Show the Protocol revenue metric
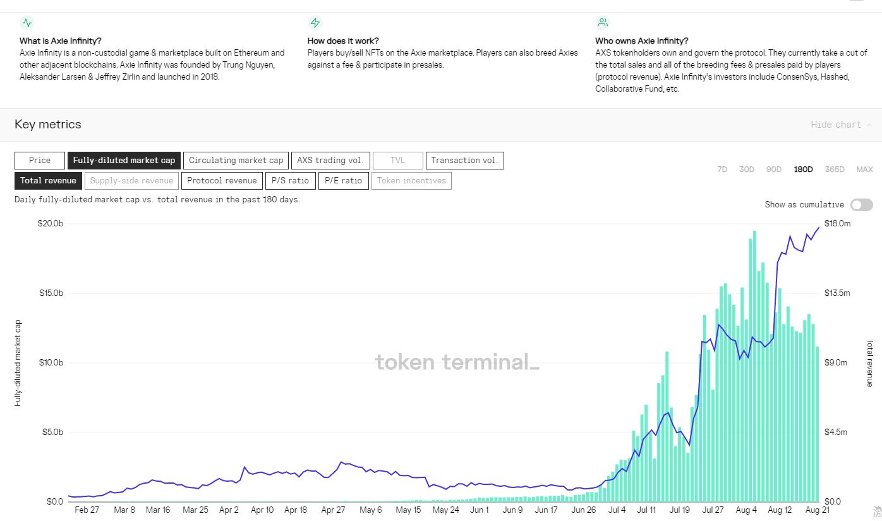882x521 pixels. pyautogui.click(x=222, y=181)
